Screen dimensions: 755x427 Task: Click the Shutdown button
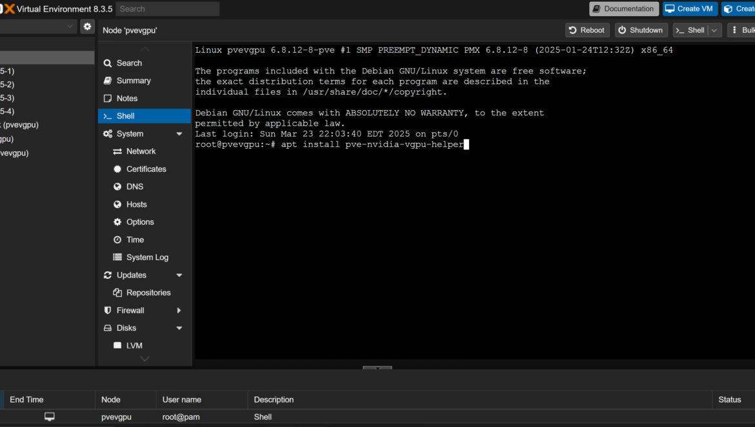[641, 30]
